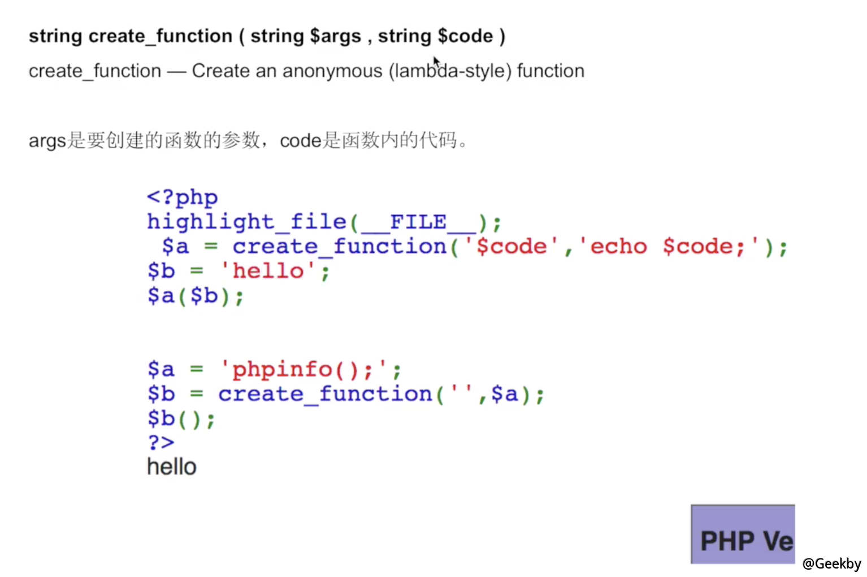The height and width of the screenshot is (577, 867).
Task: Click the __FILE__ constant
Action: pyautogui.click(x=418, y=222)
